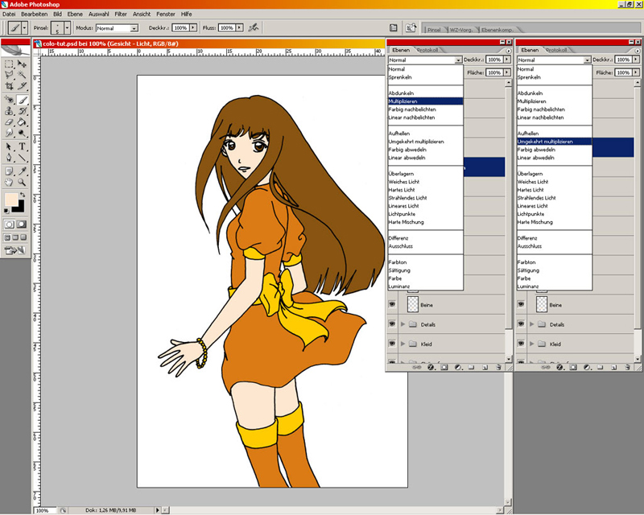
Task: Click the Deckkr. value field in options bar
Action: 180,27
